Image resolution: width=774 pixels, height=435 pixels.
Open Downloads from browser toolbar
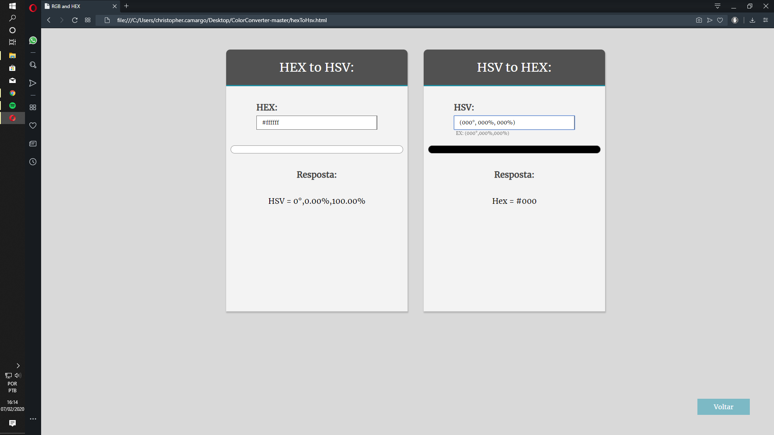tap(752, 20)
